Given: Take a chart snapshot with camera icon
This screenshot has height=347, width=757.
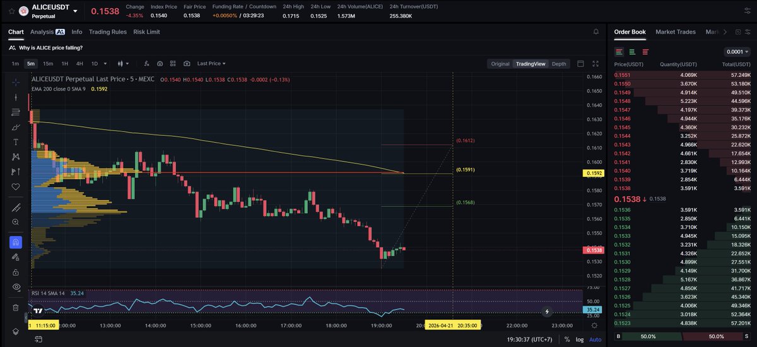Looking at the screenshot, I should pos(187,64).
